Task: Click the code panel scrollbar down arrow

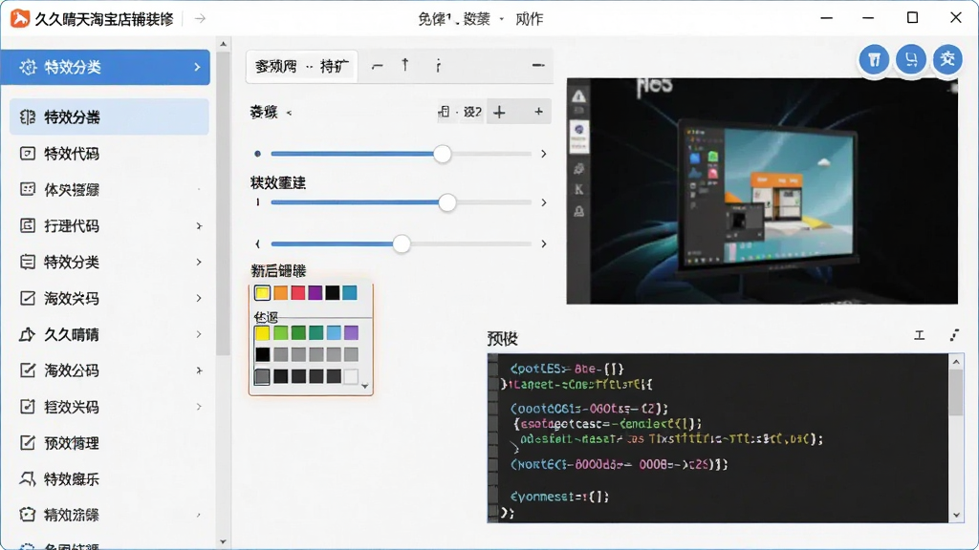Action: (x=956, y=515)
